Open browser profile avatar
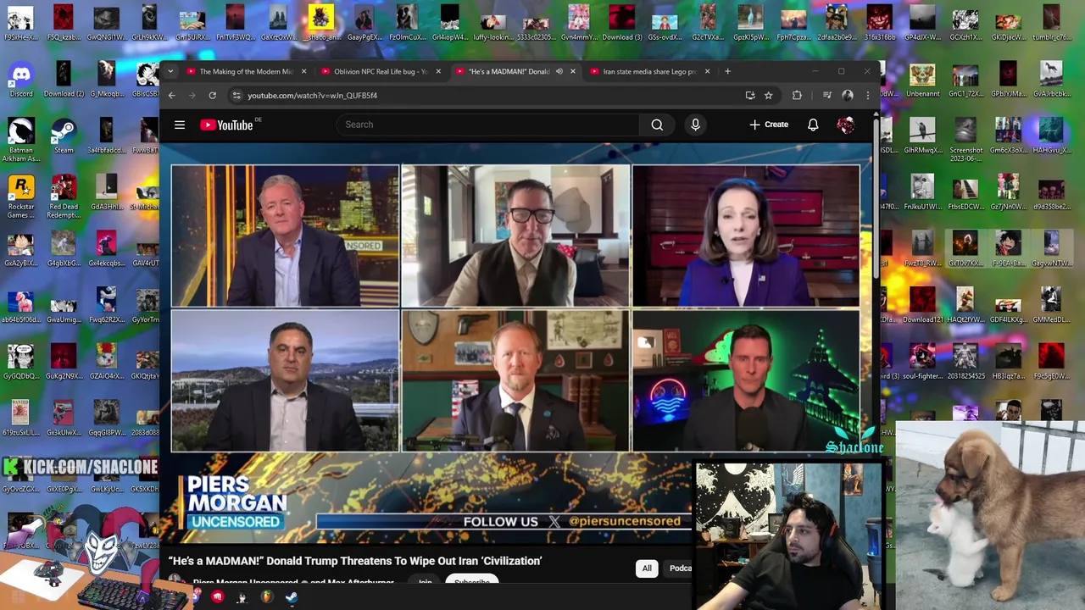 (x=847, y=96)
